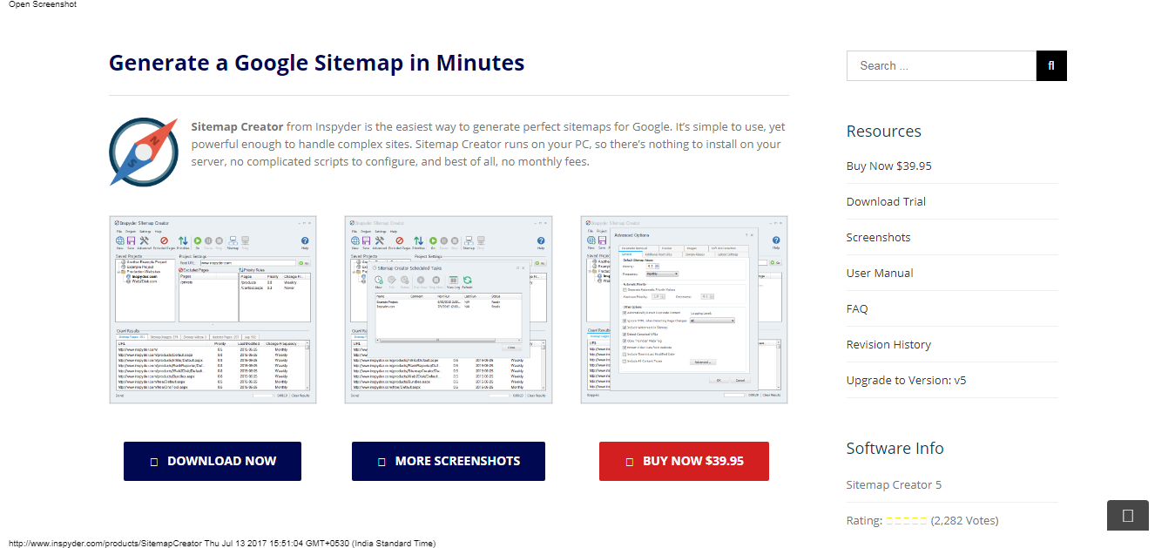Click the scroll-to-top dark square icon

click(x=1128, y=515)
